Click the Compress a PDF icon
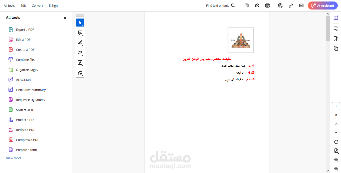 tap(11, 140)
